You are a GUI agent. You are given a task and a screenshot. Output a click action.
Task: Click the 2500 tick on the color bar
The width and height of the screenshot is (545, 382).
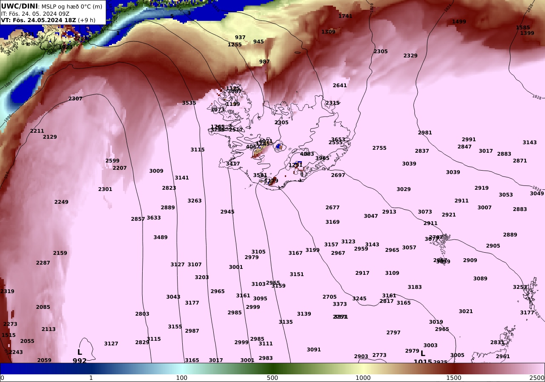click(537, 378)
